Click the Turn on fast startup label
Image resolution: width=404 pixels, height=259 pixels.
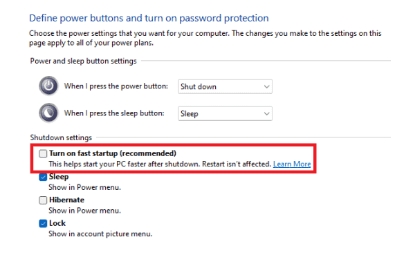[x=113, y=153]
